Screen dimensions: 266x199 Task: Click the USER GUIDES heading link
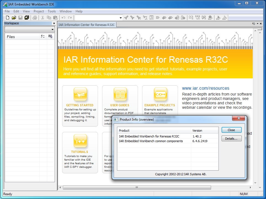click(120, 105)
